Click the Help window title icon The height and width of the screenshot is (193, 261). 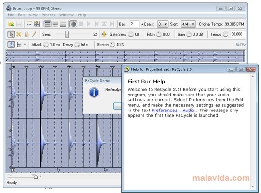[x=127, y=69]
